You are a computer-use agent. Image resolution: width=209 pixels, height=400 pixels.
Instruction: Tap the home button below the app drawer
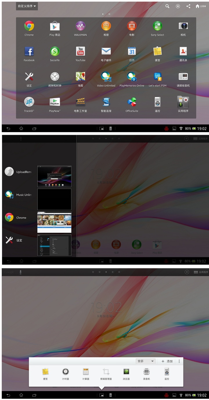click(x=21, y=128)
